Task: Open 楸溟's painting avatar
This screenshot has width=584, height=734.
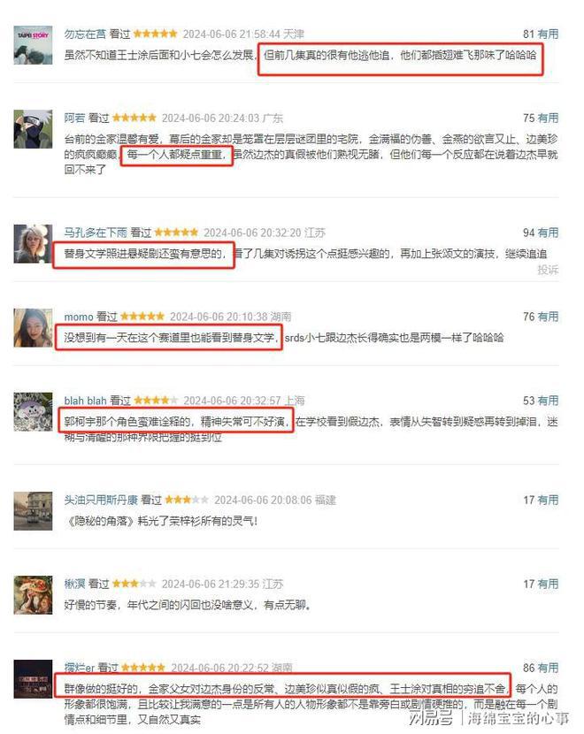Action: (x=33, y=595)
